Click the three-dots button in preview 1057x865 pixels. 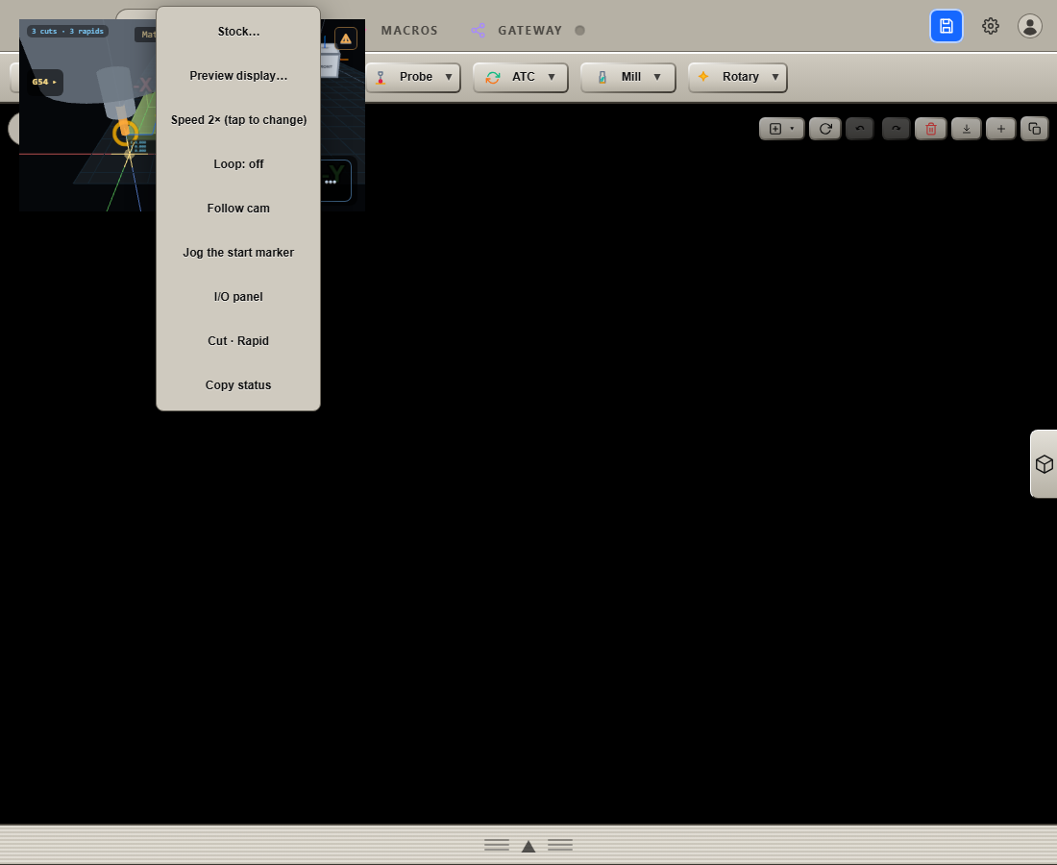331,182
